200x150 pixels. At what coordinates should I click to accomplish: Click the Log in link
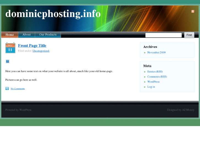point(151,87)
